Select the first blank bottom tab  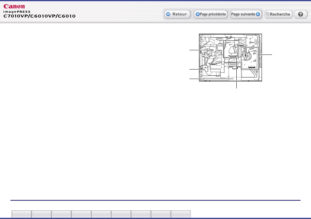pyautogui.click(x=22, y=214)
